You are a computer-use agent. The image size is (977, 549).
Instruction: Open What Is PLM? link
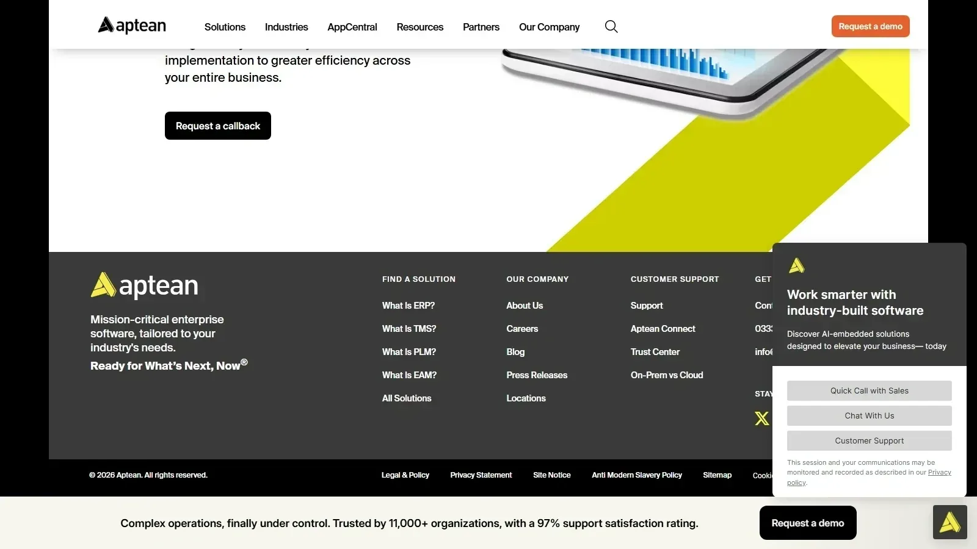(409, 352)
